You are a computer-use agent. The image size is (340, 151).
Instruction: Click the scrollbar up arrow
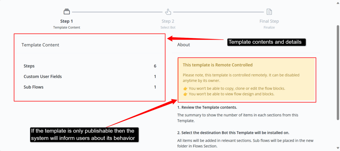tap(338, 2)
